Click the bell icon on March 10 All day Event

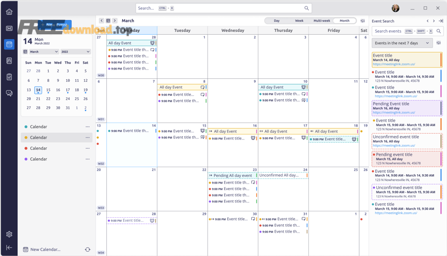pyautogui.click(x=303, y=87)
